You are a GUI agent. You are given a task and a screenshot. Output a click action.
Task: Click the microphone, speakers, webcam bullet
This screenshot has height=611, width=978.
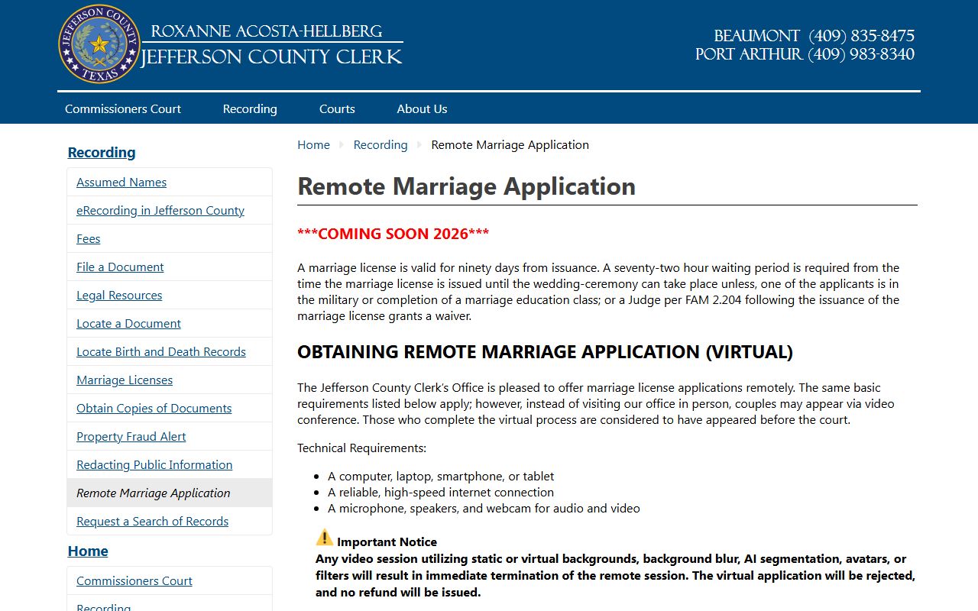coord(484,508)
